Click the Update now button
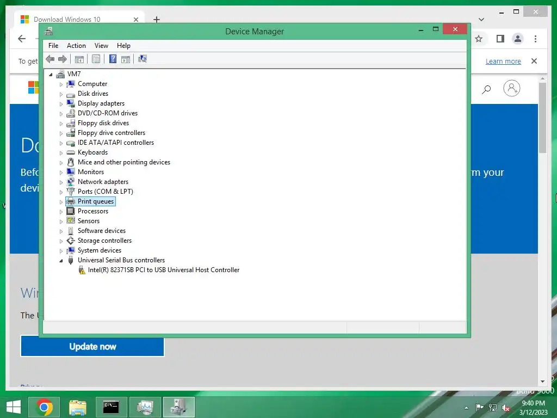The height and width of the screenshot is (418, 557). [92, 347]
